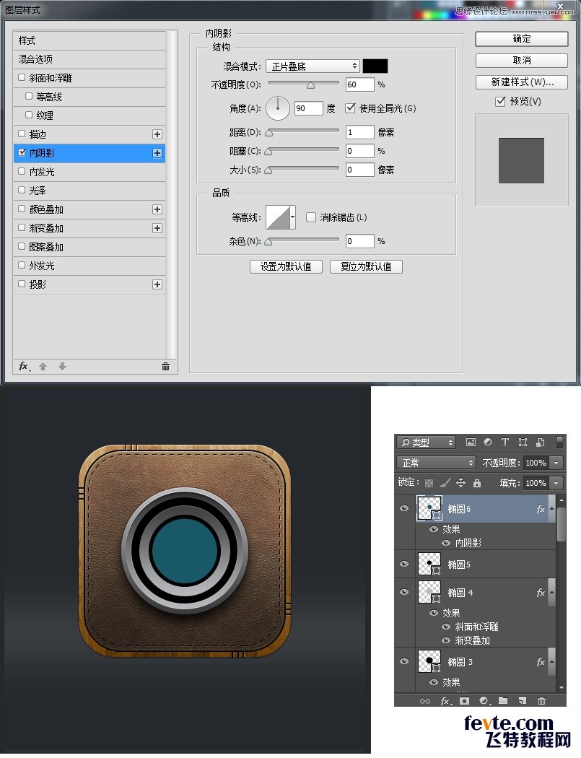Select 样式 in Layer Style list

[x=89, y=40]
